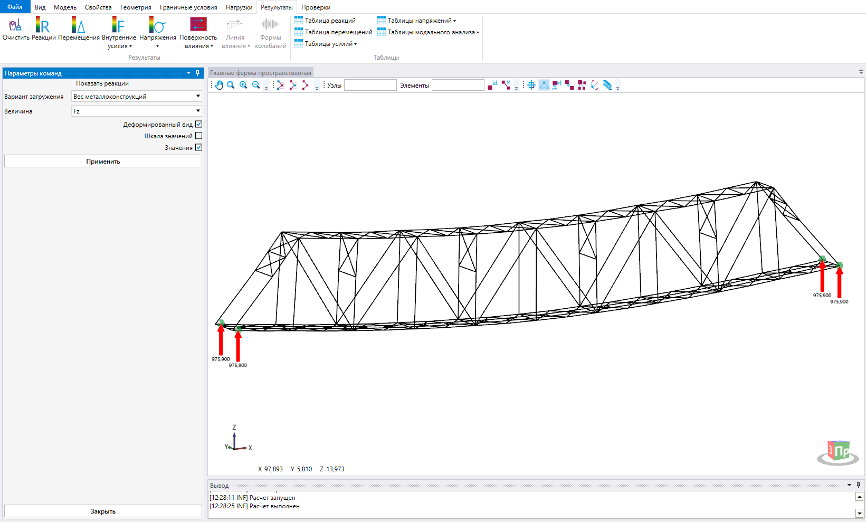
Task: Click the Узлы input field
Action: coord(370,85)
